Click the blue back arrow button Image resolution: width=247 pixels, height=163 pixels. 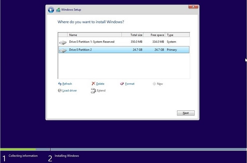click(51, 10)
